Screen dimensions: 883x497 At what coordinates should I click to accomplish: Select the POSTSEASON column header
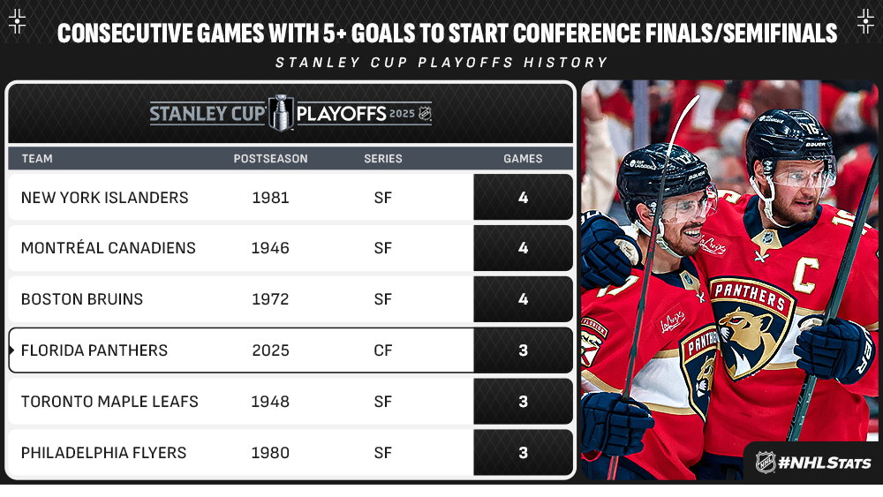pyautogui.click(x=271, y=159)
